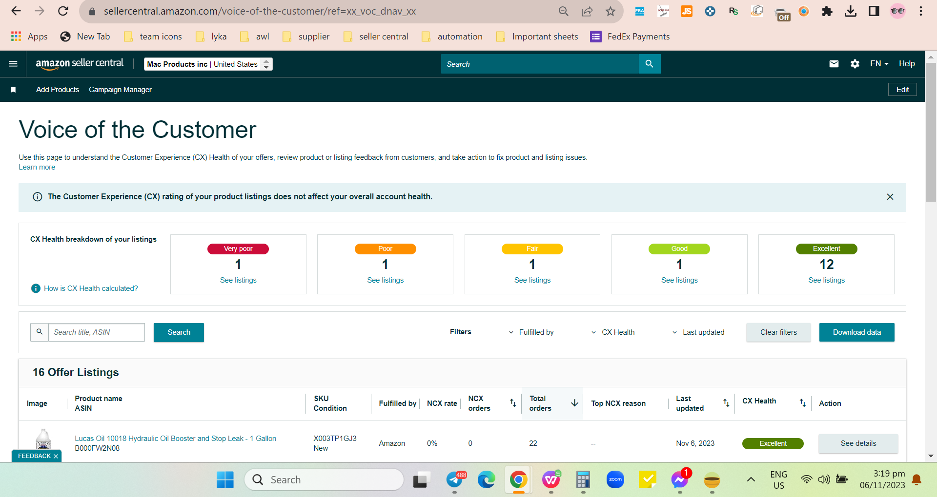Open the FedEx Payments bookmark

(x=630, y=37)
